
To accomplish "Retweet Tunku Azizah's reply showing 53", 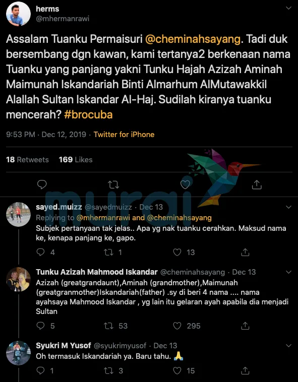I will click(x=108, y=326).
